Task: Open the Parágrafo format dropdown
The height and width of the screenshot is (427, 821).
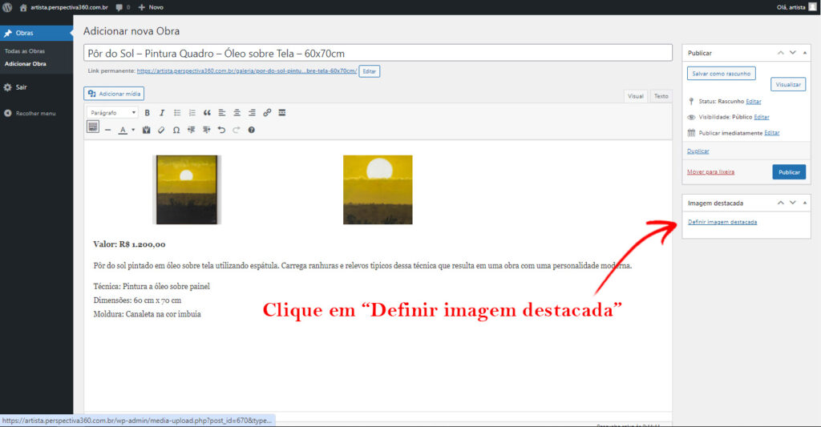Action: click(112, 112)
